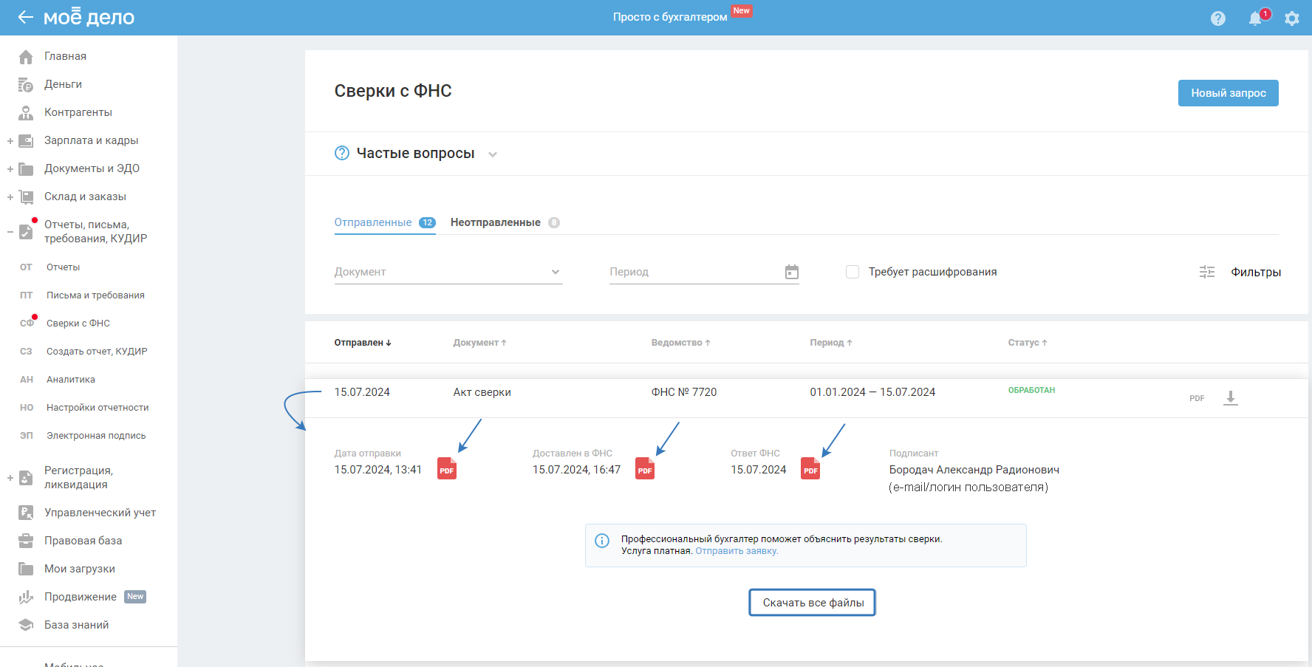Click the PDF label in the Акт сверки row

[1197, 398]
